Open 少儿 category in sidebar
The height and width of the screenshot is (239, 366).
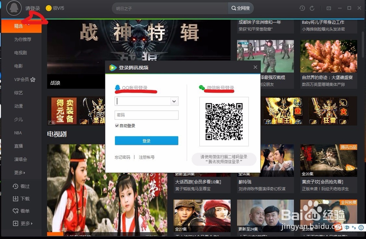18,119
